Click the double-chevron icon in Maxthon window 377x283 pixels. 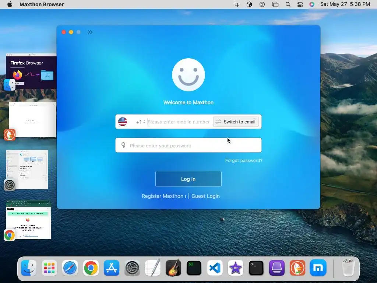[x=90, y=32]
